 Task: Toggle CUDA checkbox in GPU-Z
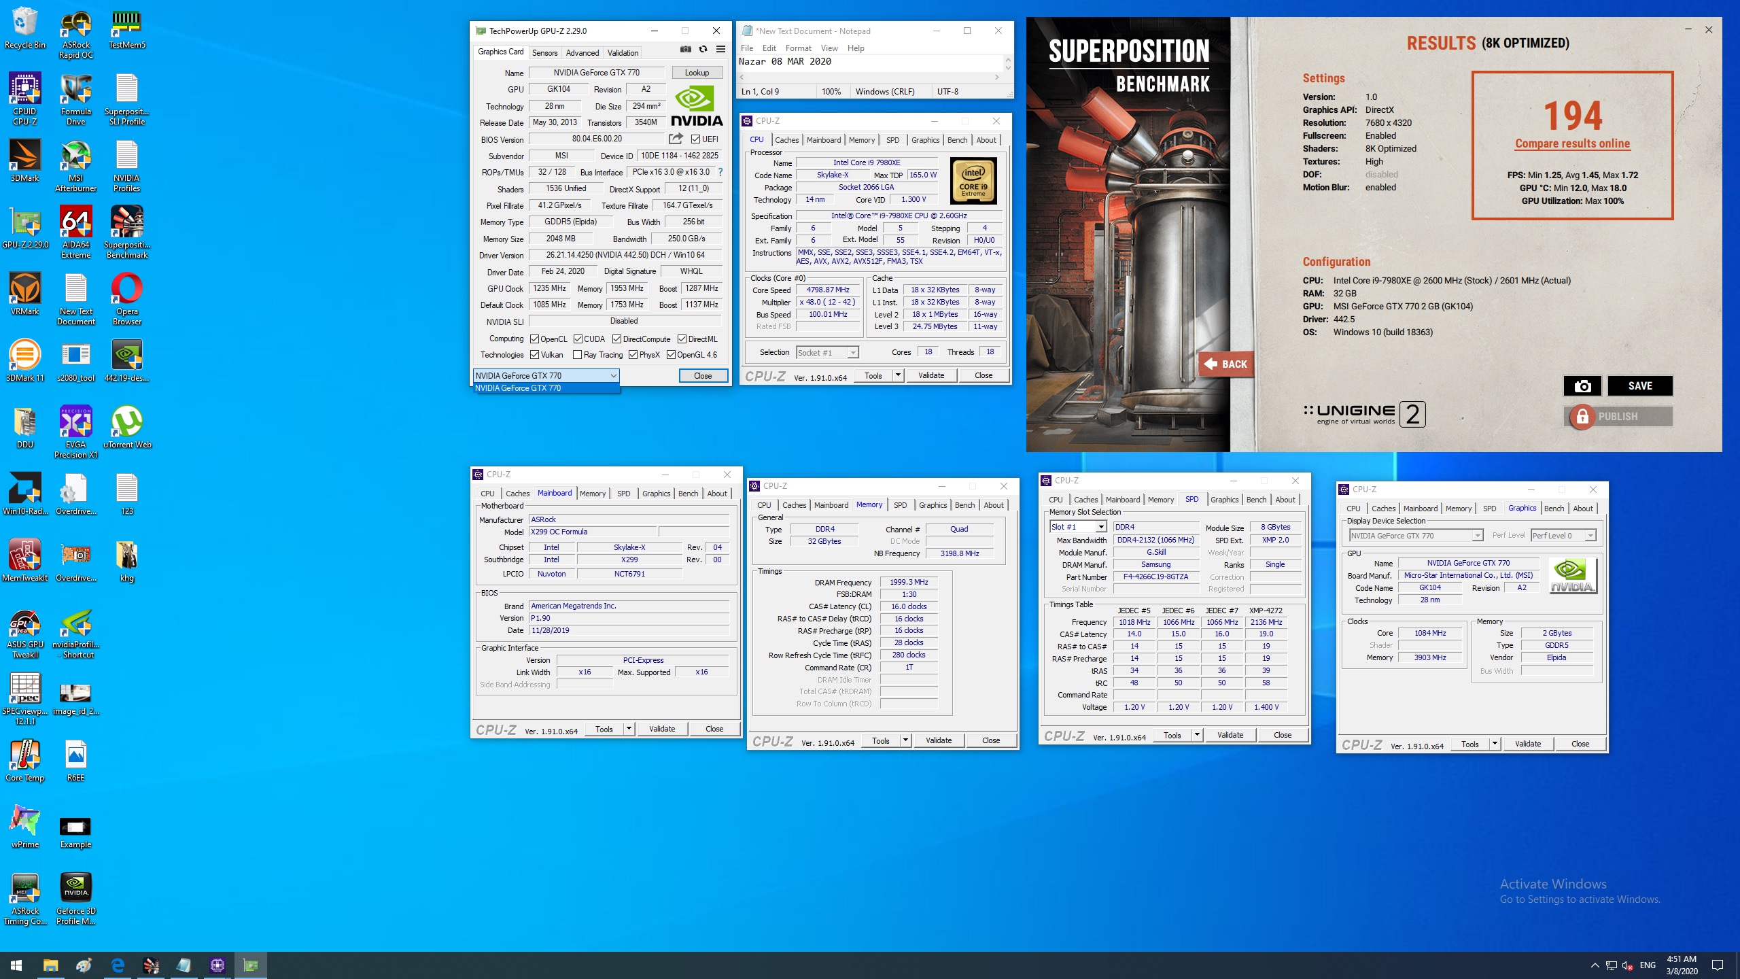(578, 339)
